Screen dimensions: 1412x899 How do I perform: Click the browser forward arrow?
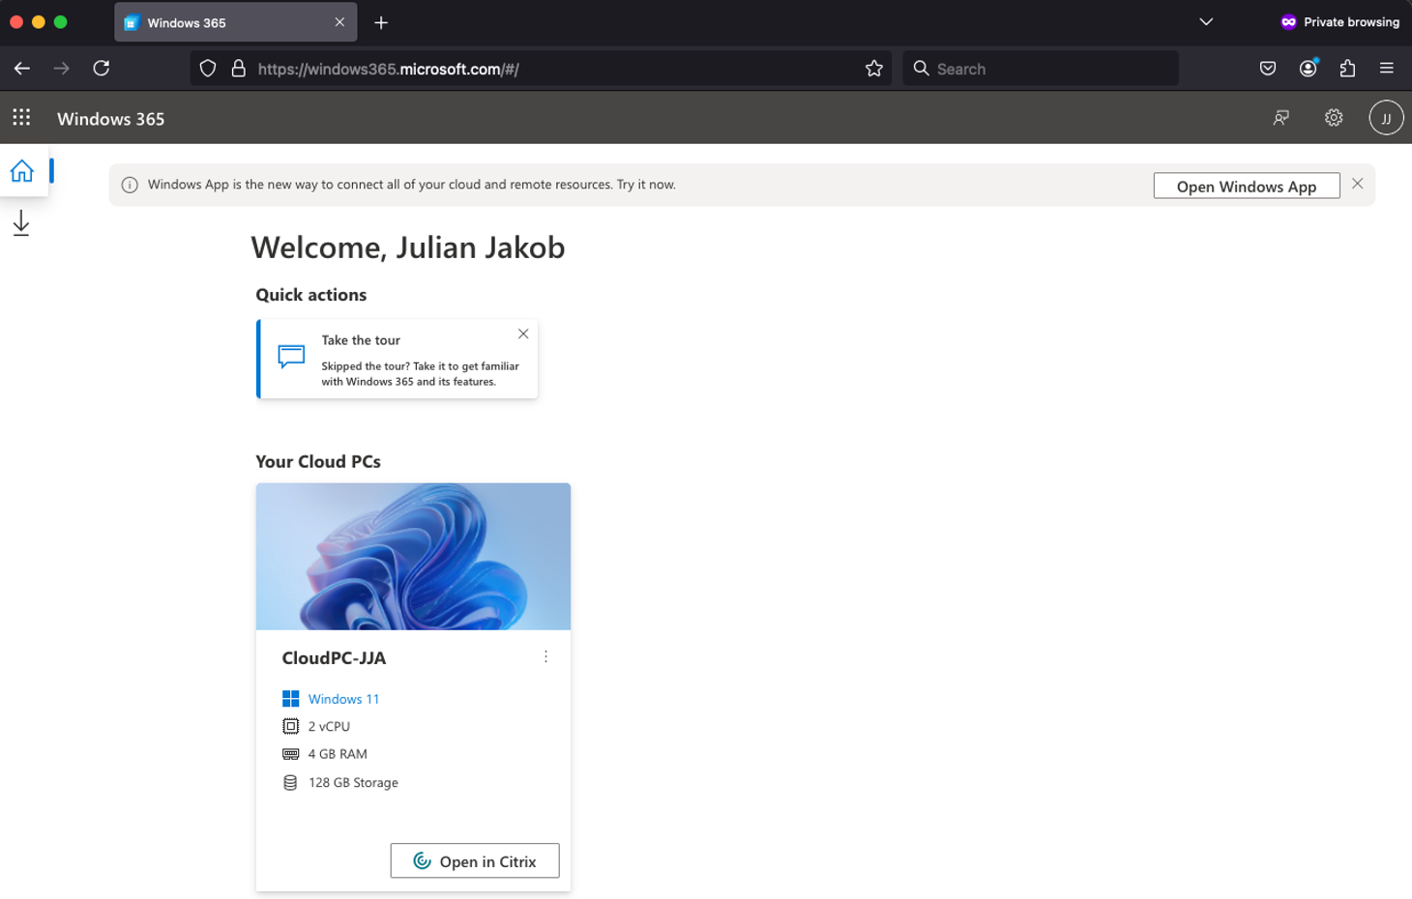pos(62,69)
